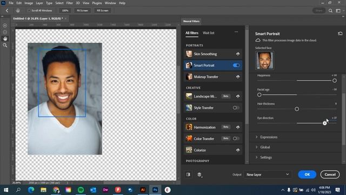The height and width of the screenshot is (195, 346).
Task: Click the back arrow in options bar
Action: coord(7,11)
